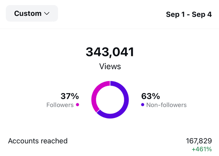Click the 37% followers percentage
This screenshot has height=156, width=219.
pyautogui.click(x=69, y=96)
